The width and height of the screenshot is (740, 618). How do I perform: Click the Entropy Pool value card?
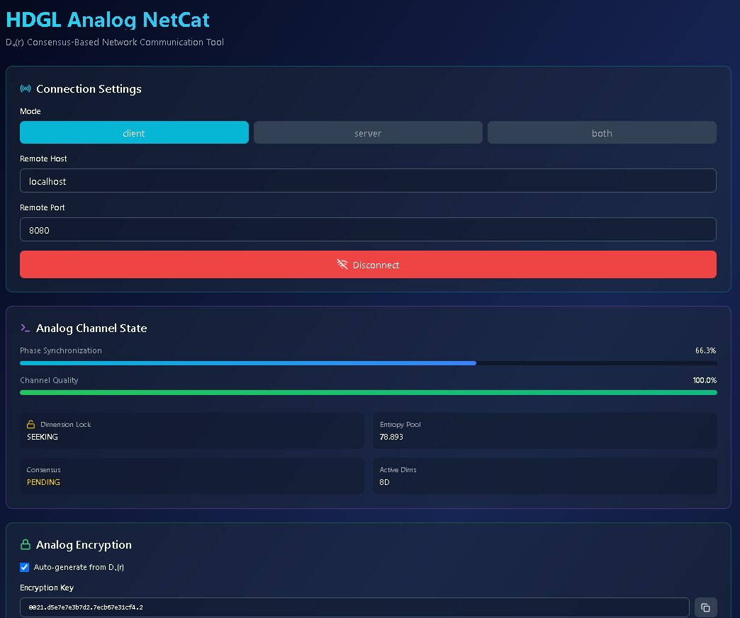coord(544,430)
